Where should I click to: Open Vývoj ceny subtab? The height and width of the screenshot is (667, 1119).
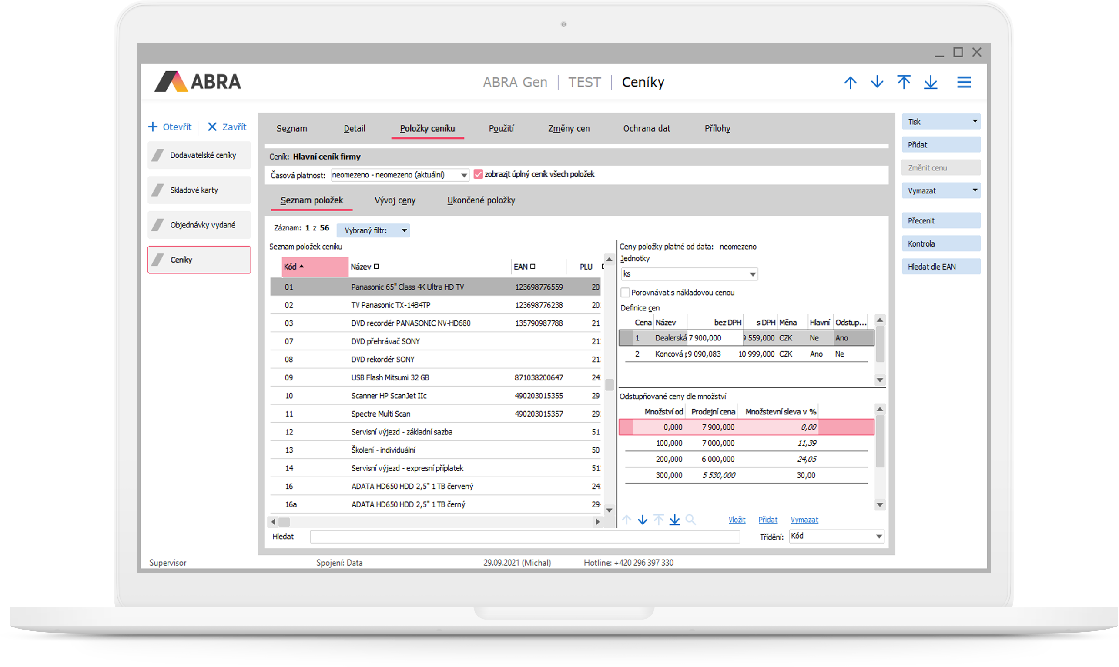pos(395,200)
